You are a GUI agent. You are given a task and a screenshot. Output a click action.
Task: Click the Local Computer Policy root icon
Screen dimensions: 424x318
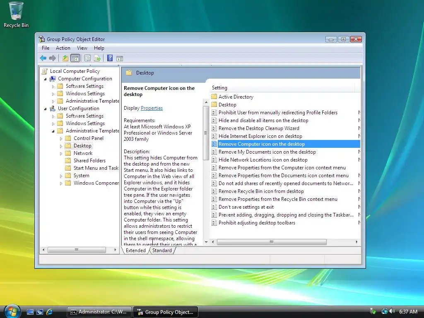(45, 71)
